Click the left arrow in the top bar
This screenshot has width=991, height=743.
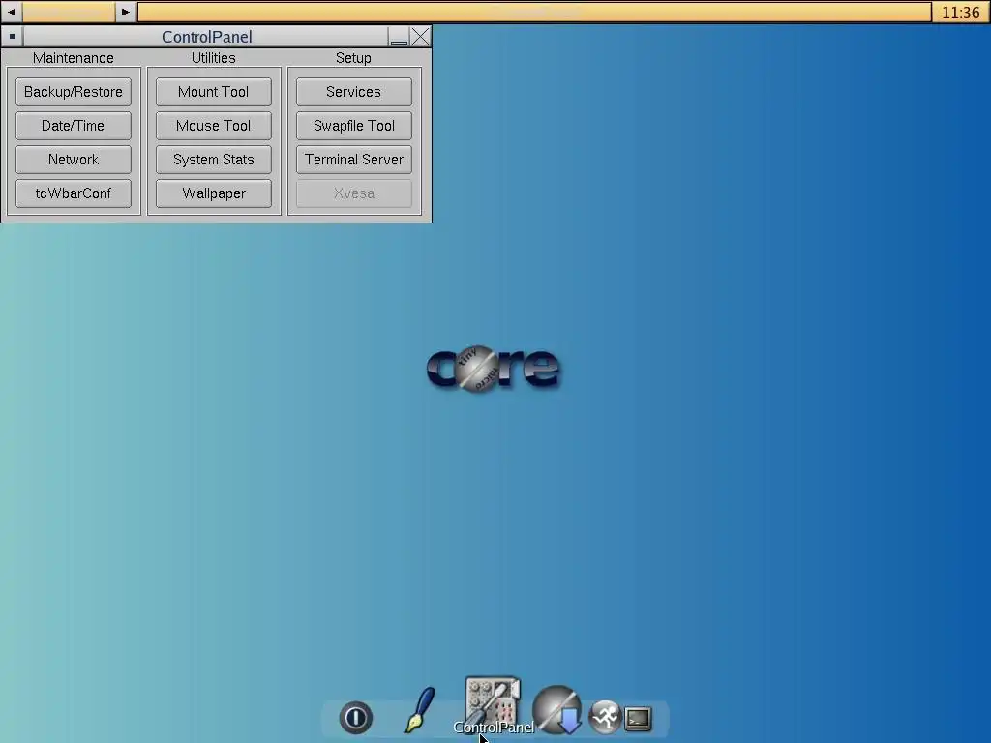click(12, 12)
